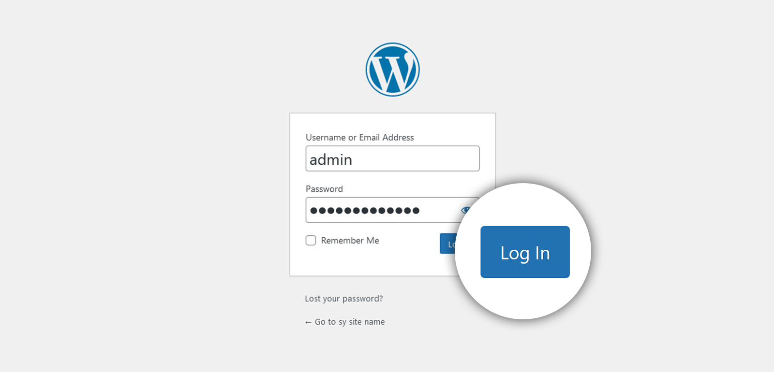Tick the Remember Me checkbox
This screenshot has width=774, height=372.
tap(311, 240)
